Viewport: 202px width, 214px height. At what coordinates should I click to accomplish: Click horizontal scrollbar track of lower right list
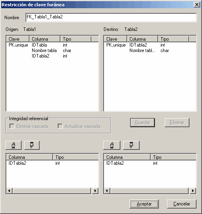point(149,191)
